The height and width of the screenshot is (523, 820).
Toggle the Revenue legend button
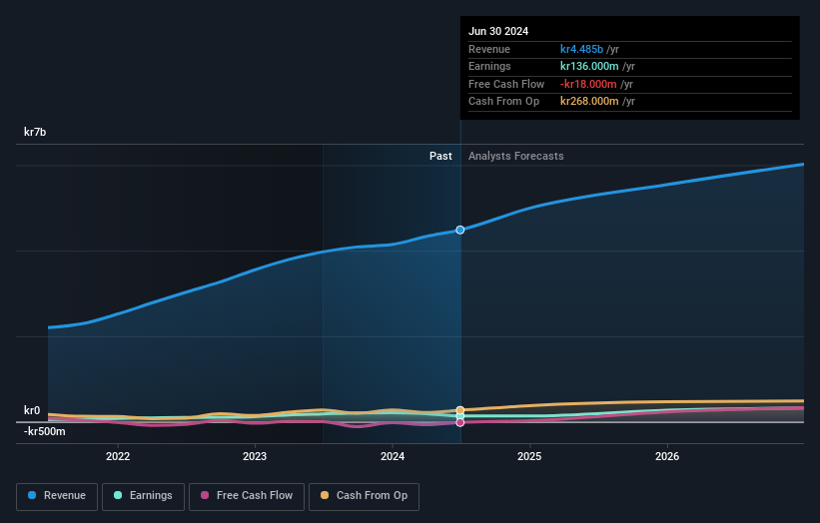click(57, 496)
